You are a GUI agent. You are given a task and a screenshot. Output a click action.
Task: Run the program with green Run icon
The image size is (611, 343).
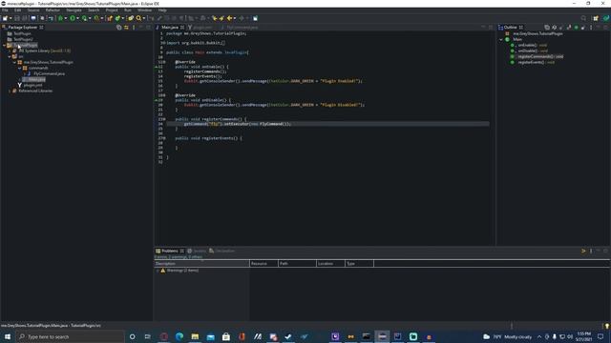point(73,18)
